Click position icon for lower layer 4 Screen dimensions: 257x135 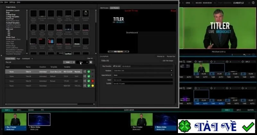tap(243, 88)
